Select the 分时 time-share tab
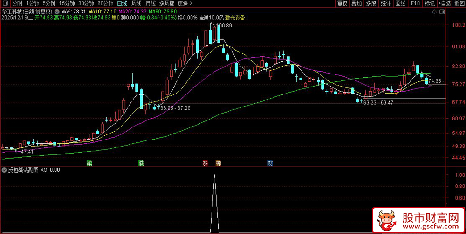 [x=17, y=3]
